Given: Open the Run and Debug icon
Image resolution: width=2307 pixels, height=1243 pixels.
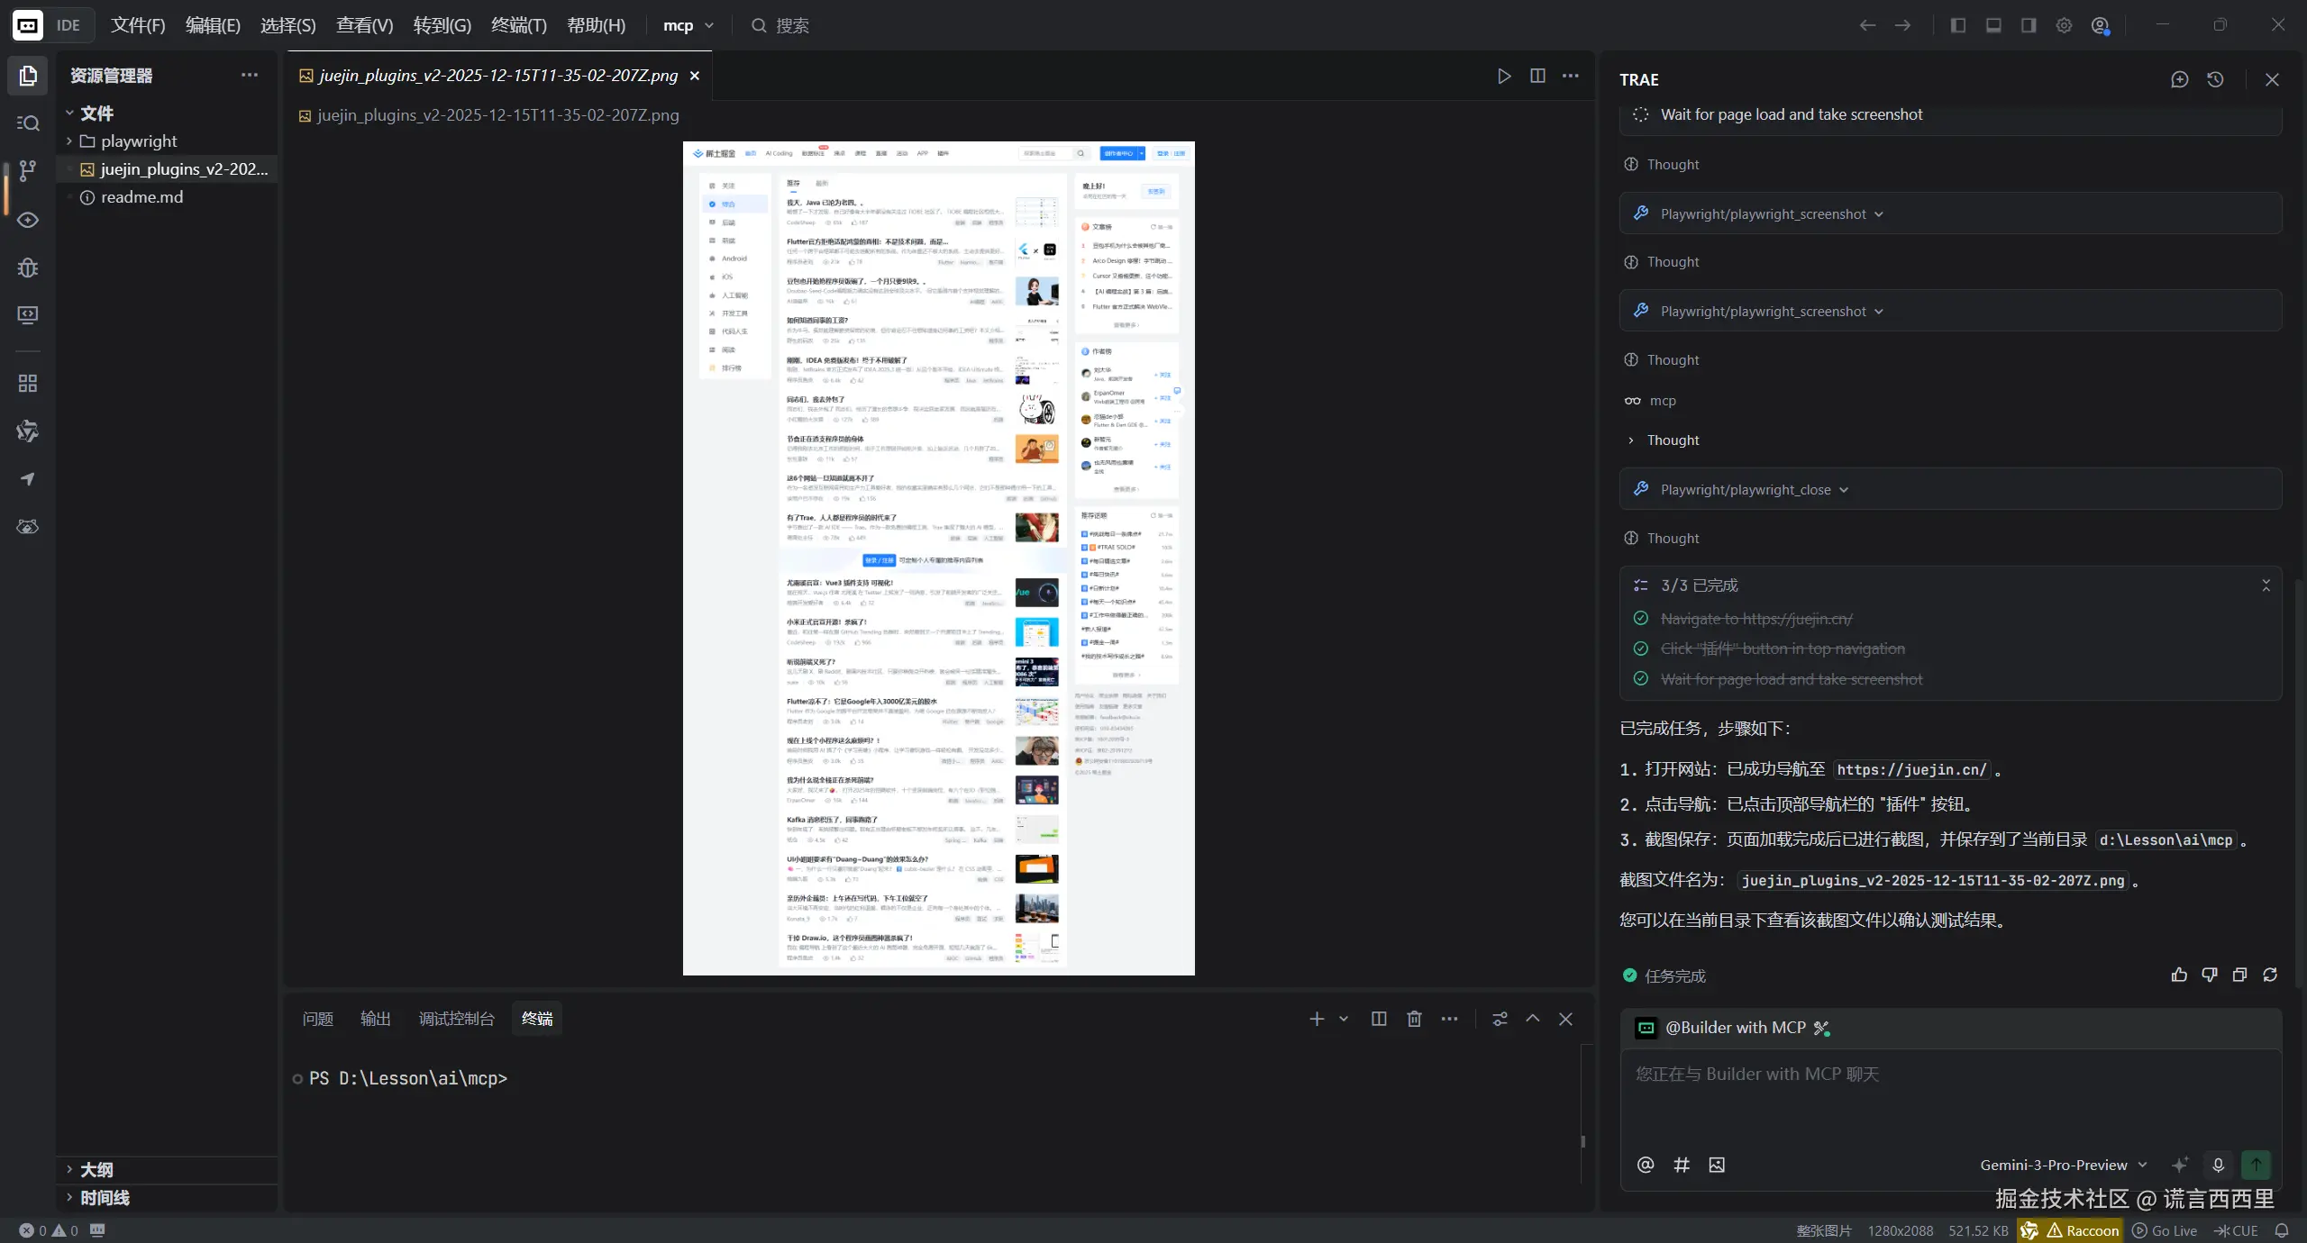Looking at the screenshot, I should click(x=28, y=268).
